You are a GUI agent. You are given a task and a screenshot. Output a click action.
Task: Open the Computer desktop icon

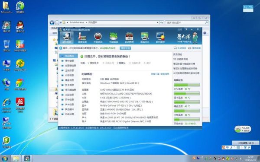tap(6, 65)
